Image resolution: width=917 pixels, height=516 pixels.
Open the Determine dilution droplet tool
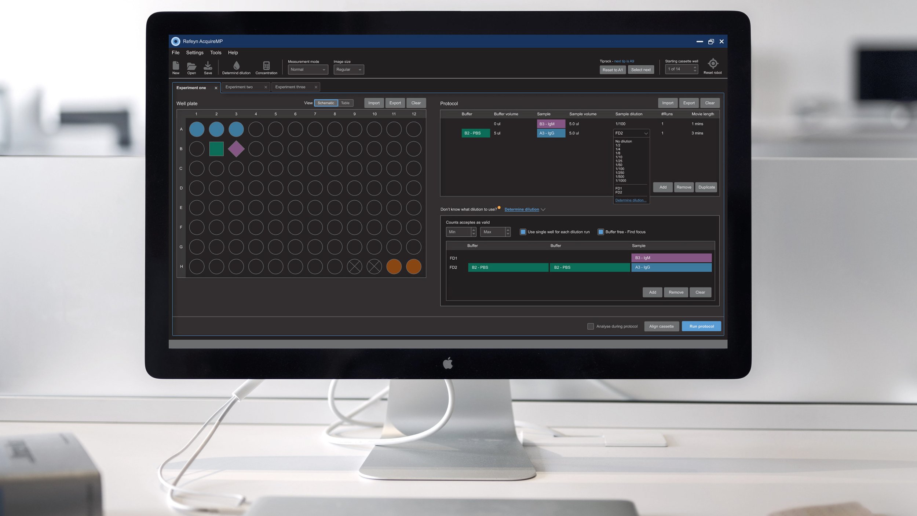point(236,66)
